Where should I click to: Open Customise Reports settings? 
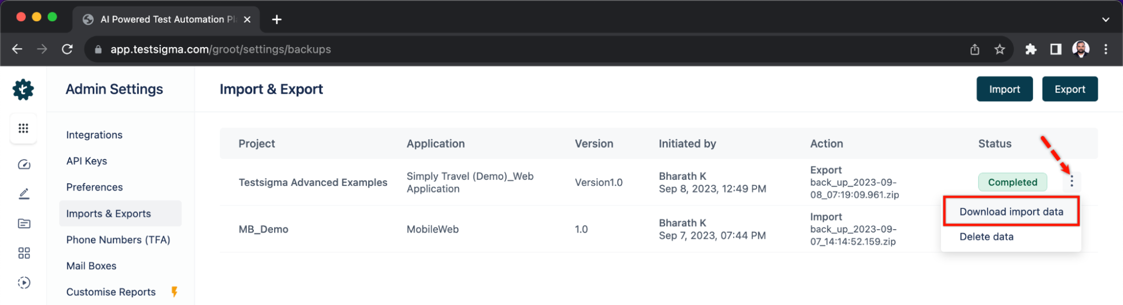(111, 292)
